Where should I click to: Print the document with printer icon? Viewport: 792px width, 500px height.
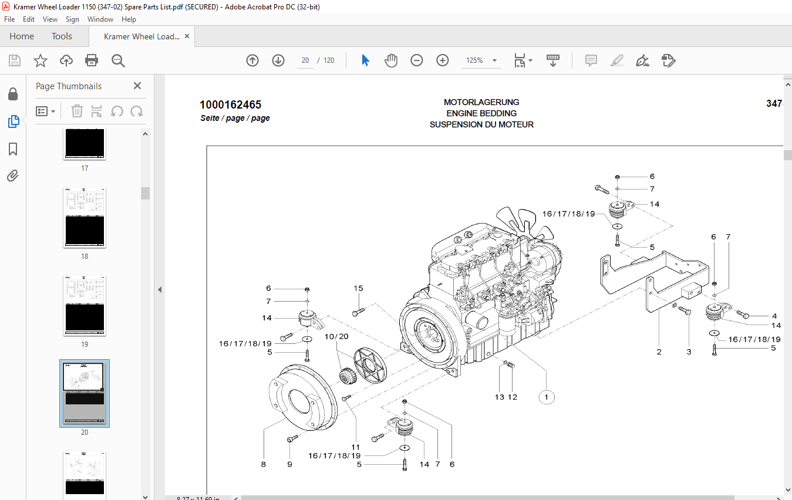(x=92, y=60)
